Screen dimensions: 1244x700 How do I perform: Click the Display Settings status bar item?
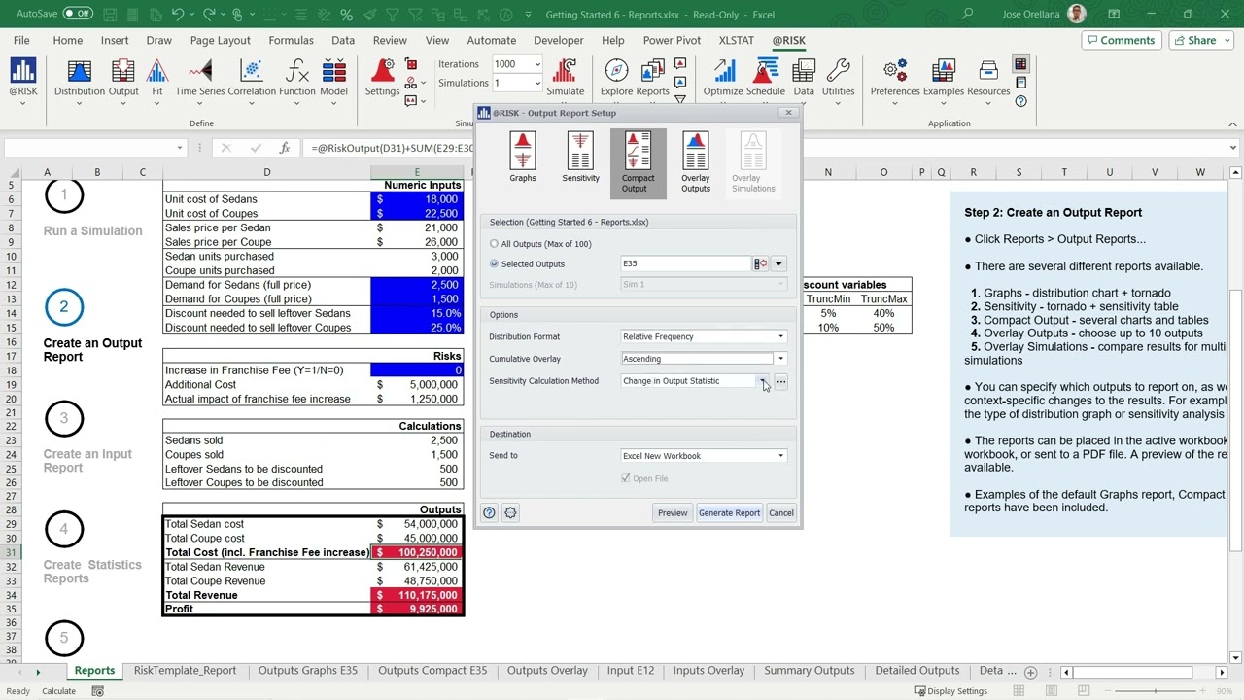(x=950, y=691)
